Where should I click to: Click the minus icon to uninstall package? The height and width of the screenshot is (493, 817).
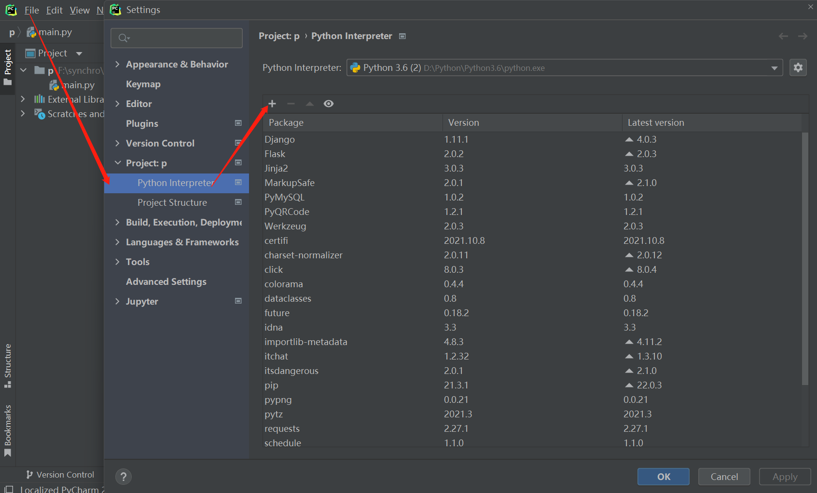pyautogui.click(x=291, y=104)
